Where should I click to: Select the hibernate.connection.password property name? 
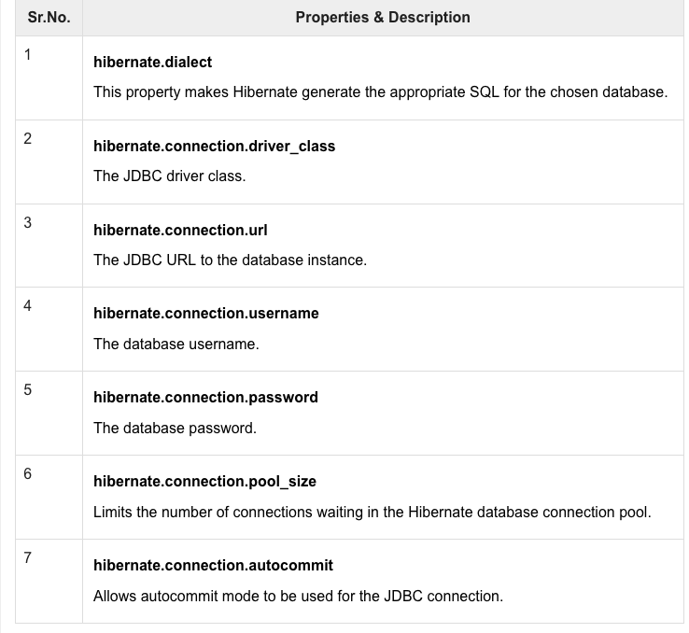click(x=205, y=398)
